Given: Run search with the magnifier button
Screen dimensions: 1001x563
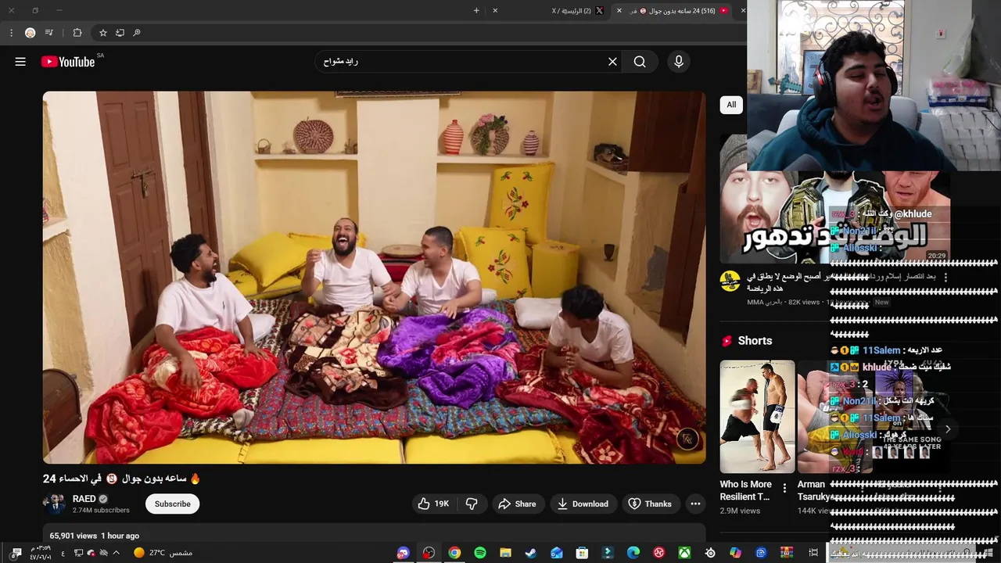Looking at the screenshot, I should point(640,62).
